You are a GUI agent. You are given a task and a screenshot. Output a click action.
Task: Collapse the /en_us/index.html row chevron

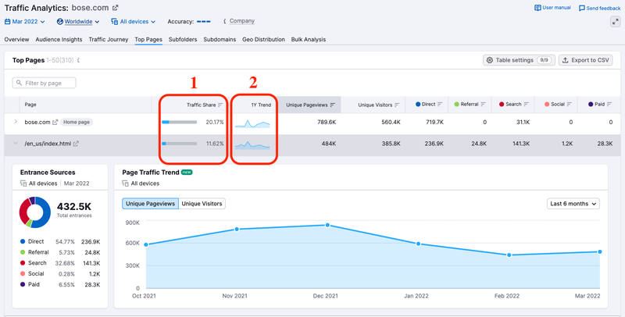point(16,144)
